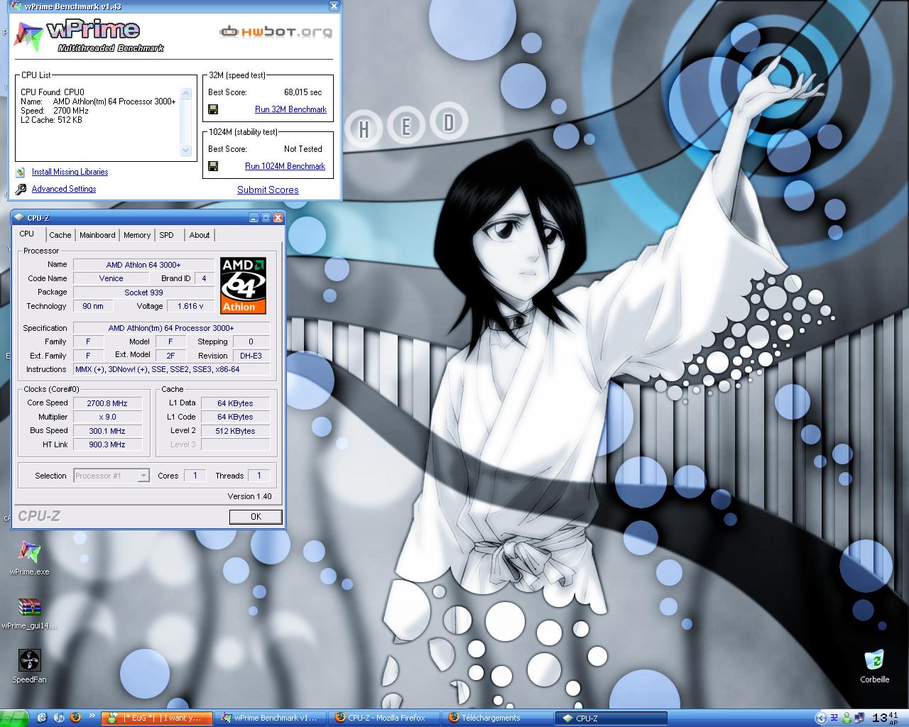The height and width of the screenshot is (727, 909).
Task: Close the wPrime Benchmark window
Action: coord(334,6)
